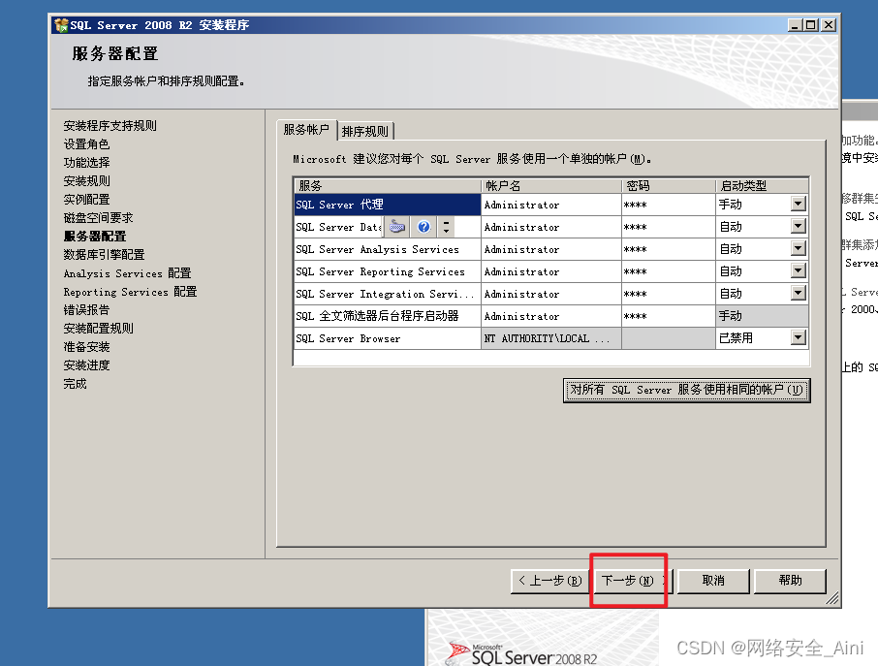Click 实例配置 step in sidebar

point(86,200)
